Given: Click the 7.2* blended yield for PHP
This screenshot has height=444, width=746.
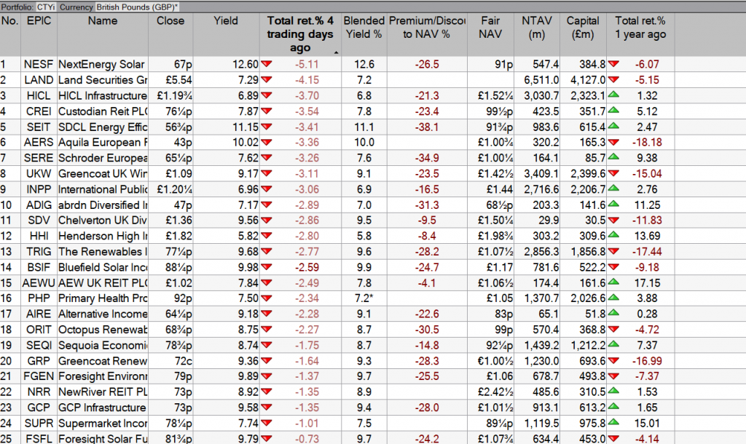Looking at the screenshot, I should [364, 298].
